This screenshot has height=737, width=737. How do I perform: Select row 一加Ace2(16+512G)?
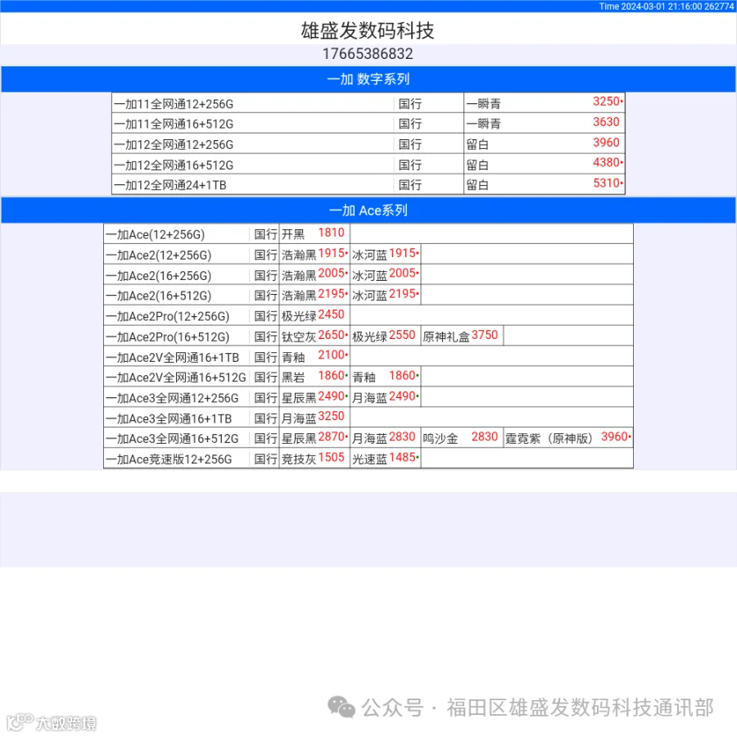click(x=368, y=295)
